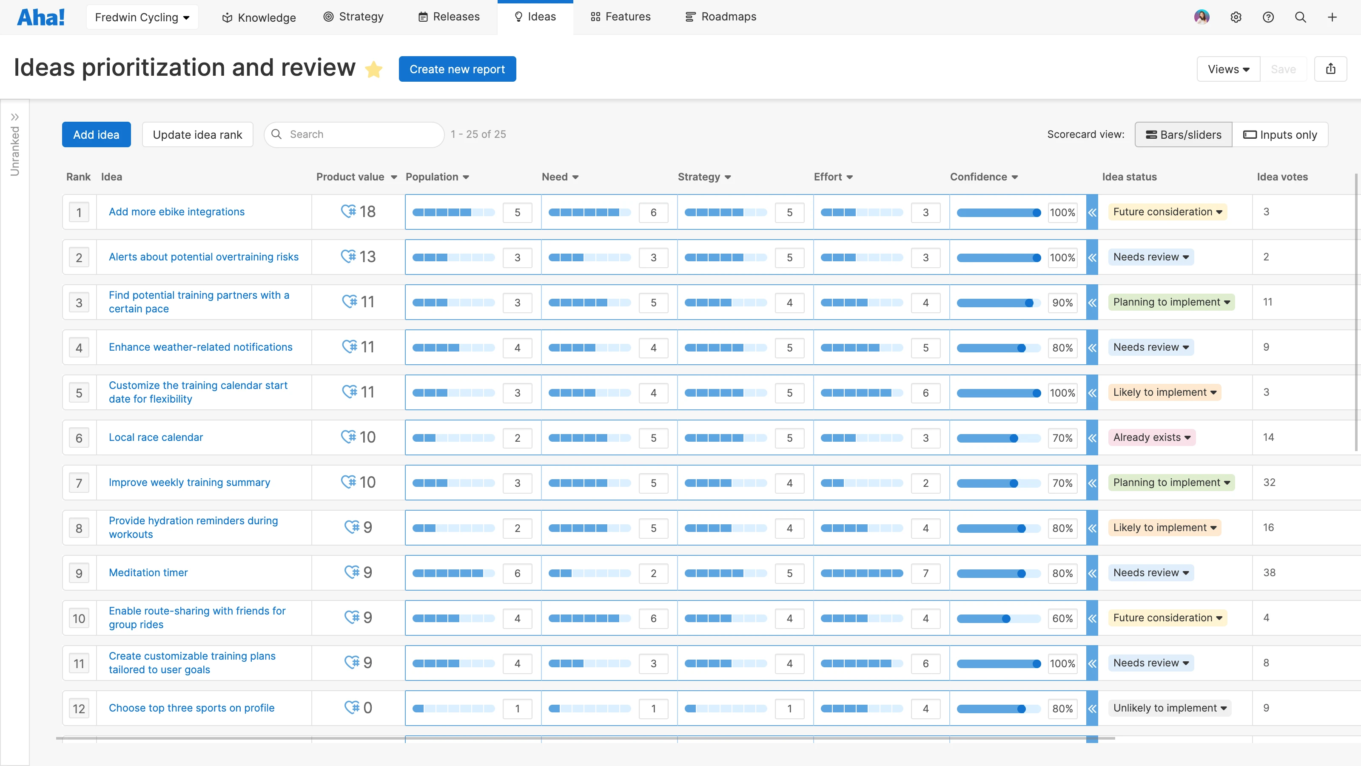The width and height of the screenshot is (1361, 766).
Task: Open the Fredwin Cycling workspace dropdown
Action: pos(142,17)
